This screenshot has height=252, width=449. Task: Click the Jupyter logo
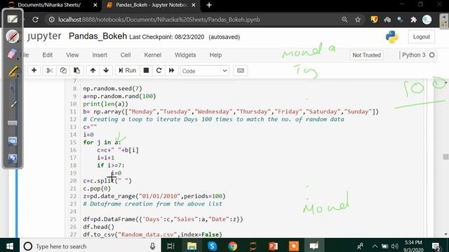[44, 36]
